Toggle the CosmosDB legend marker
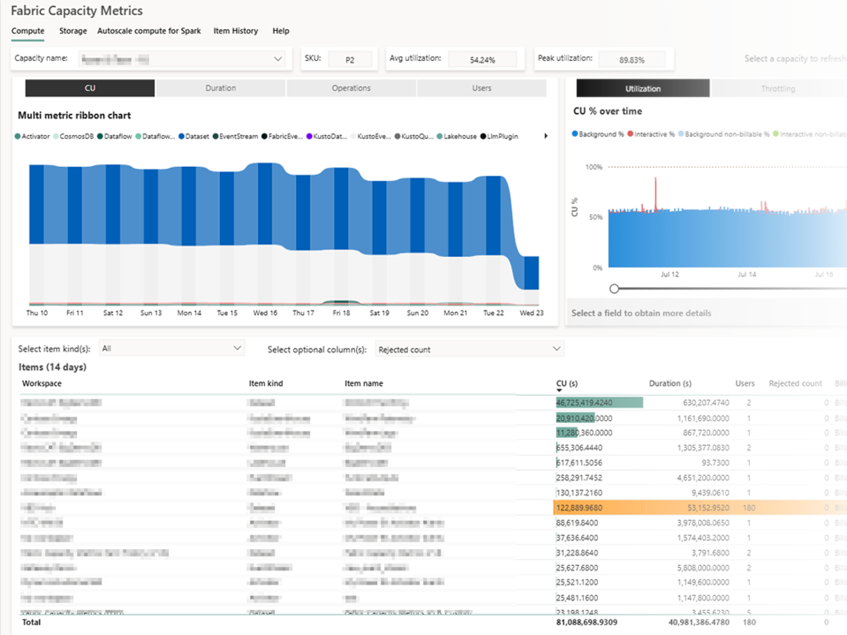 [x=56, y=137]
